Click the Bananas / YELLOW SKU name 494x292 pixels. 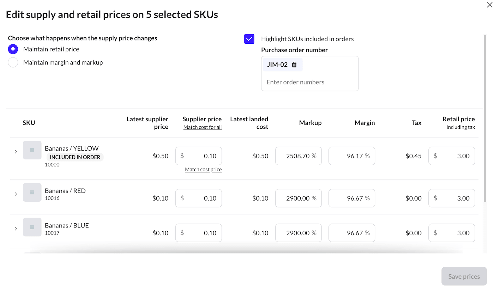72,148
